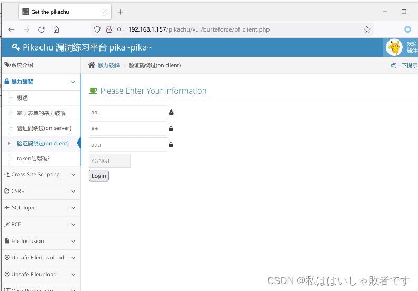This screenshot has width=418, height=291.
Task: Click the 点一下提示 hint link
Action: [x=404, y=65]
